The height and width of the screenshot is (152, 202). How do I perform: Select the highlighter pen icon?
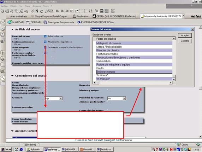tap(46, 11)
